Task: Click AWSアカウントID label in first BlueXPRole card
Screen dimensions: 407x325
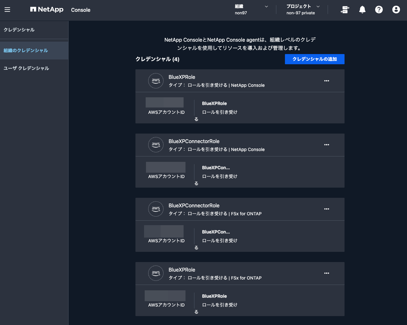Action: (166, 112)
